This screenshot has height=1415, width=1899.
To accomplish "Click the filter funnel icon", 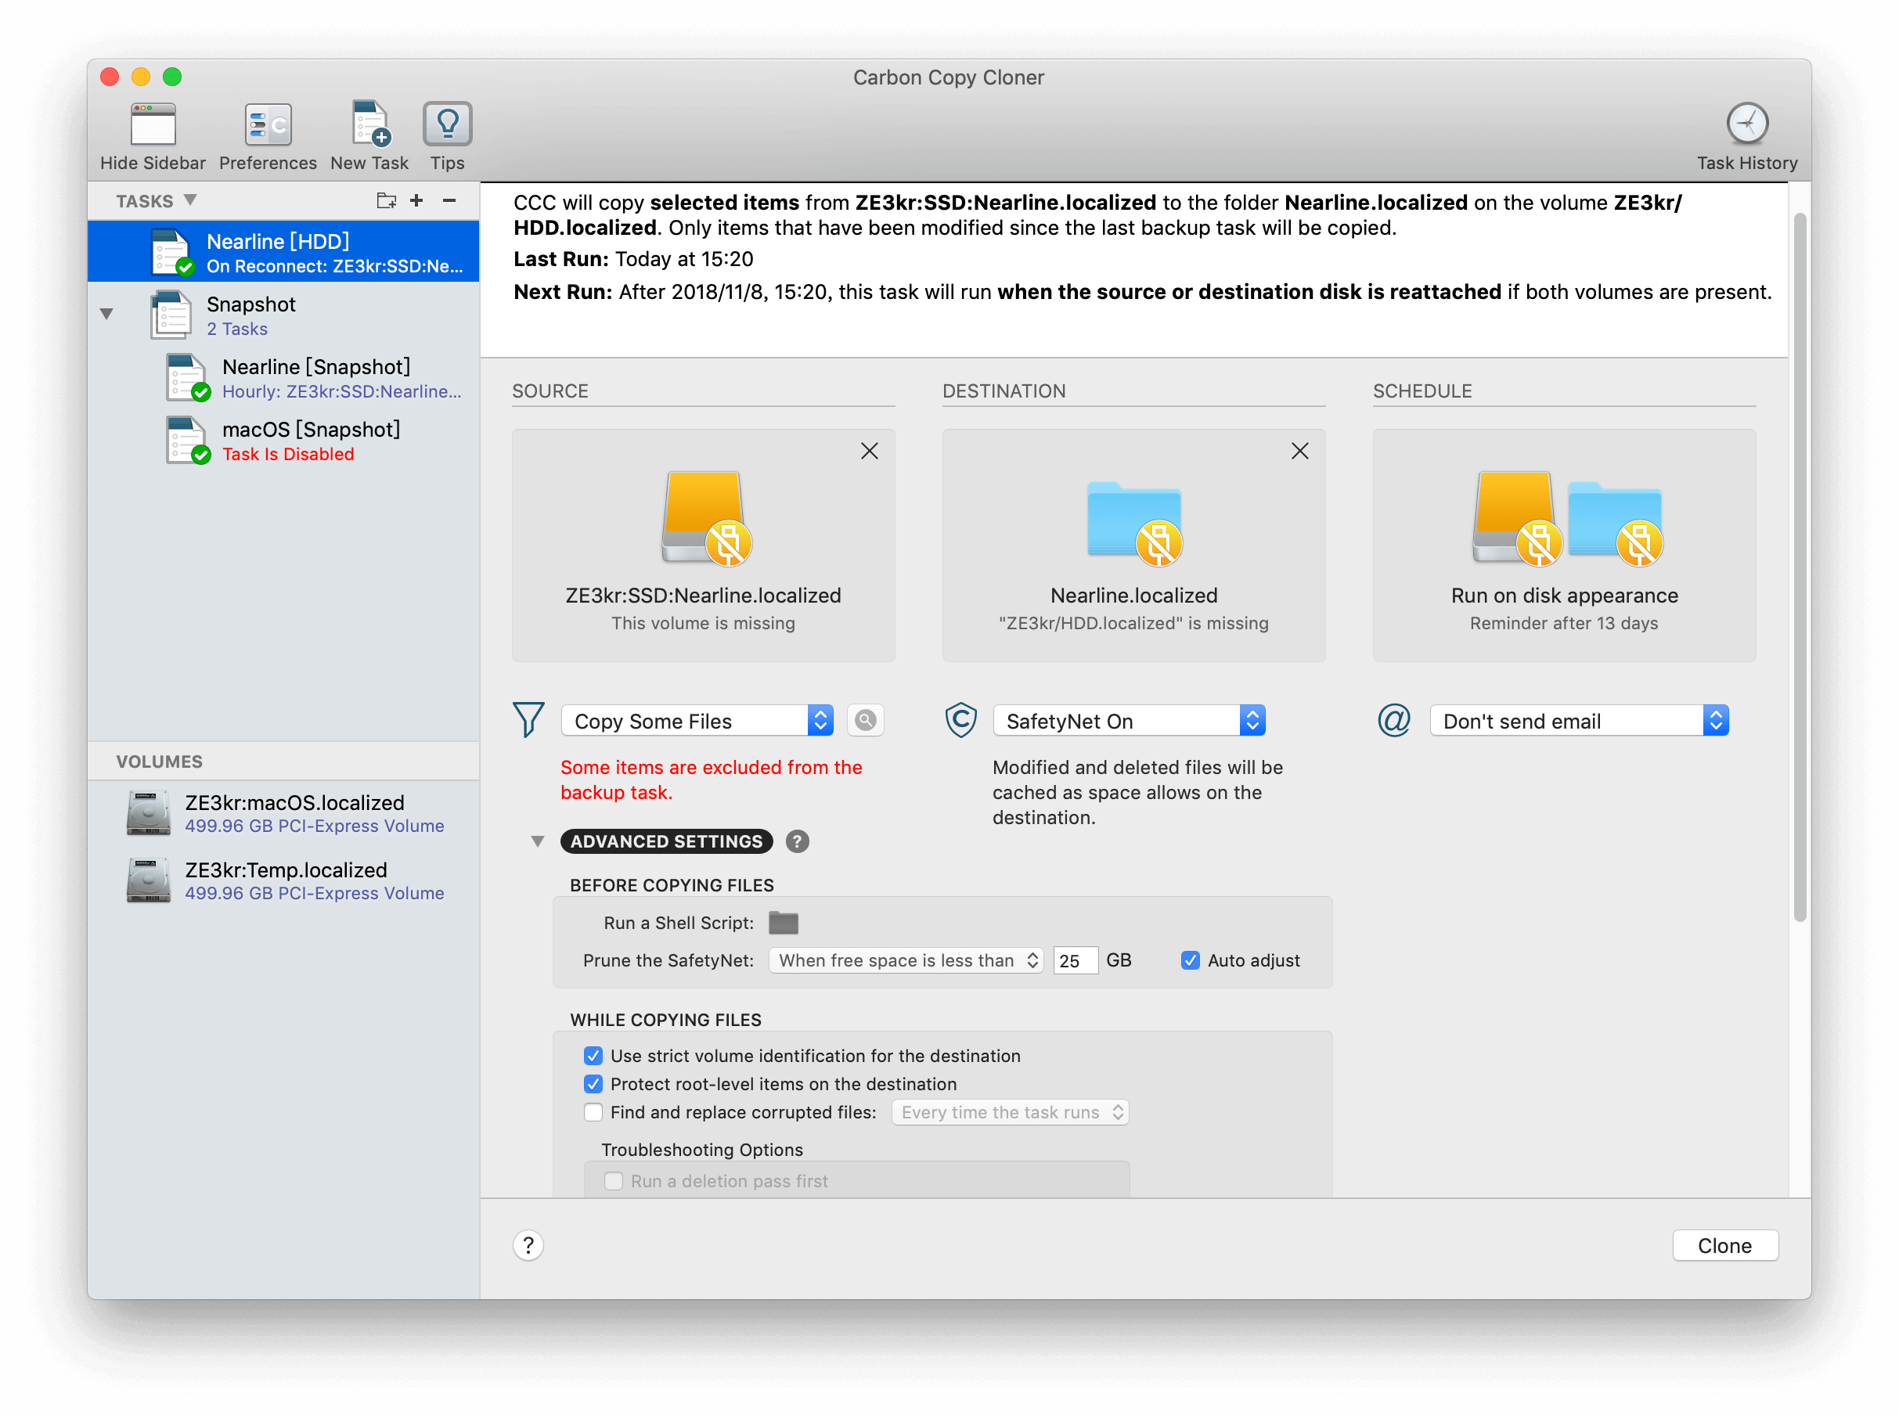I will [x=528, y=720].
